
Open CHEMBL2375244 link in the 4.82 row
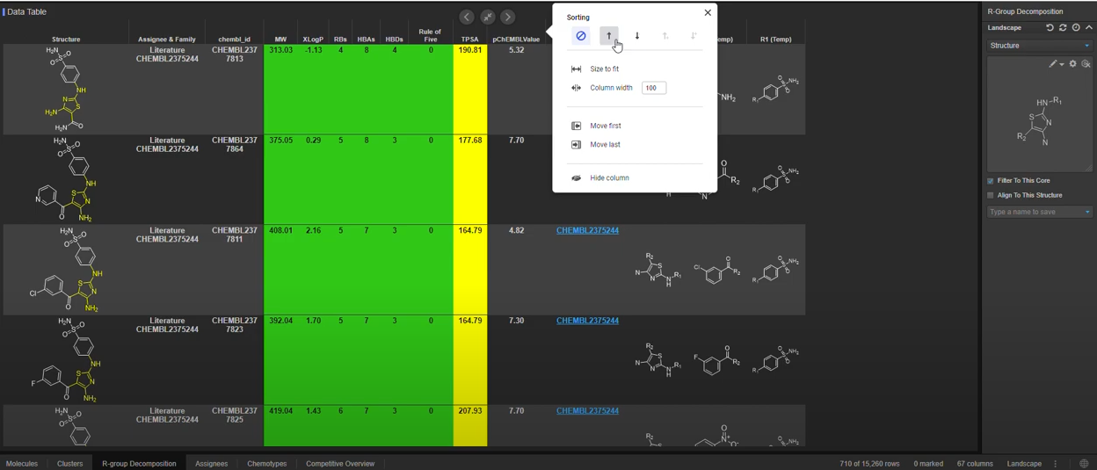tap(587, 230)
